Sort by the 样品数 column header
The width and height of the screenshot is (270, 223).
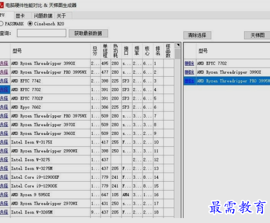(168, 51)
